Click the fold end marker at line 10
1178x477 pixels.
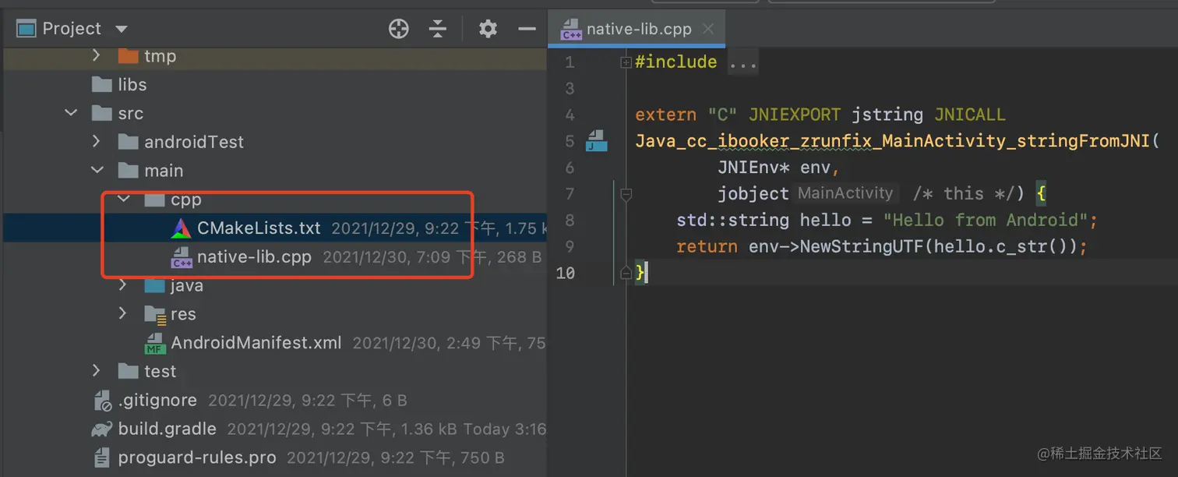(625, 273)
